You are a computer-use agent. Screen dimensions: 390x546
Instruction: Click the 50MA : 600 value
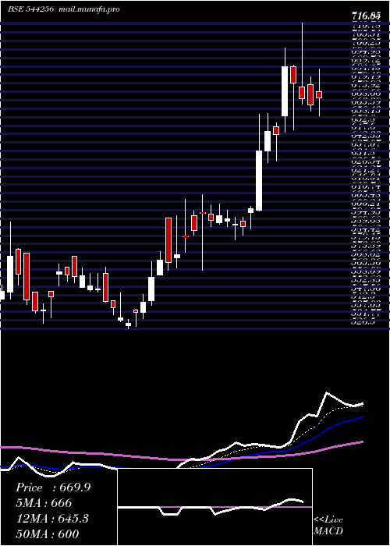click(x=47, y=534)
